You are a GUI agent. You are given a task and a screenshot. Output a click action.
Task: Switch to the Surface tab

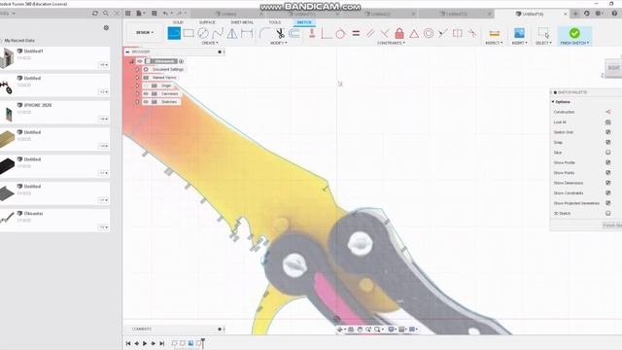(207, 22)
